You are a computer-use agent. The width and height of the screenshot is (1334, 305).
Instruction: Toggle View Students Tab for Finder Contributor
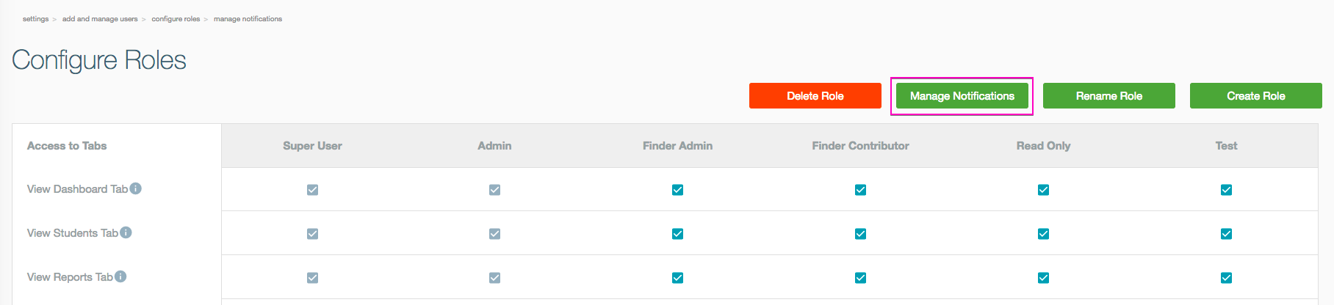click(860, 234)
